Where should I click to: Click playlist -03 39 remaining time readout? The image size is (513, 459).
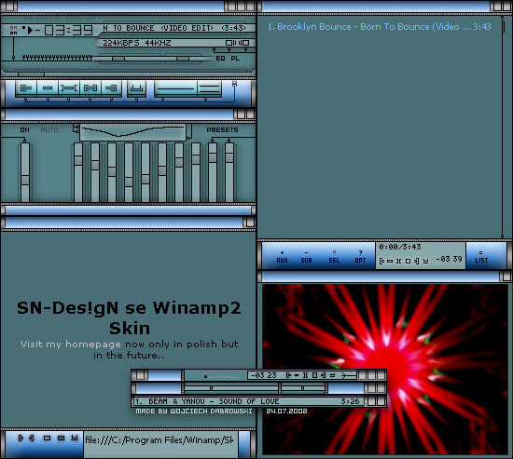click(x=449, y=259)
